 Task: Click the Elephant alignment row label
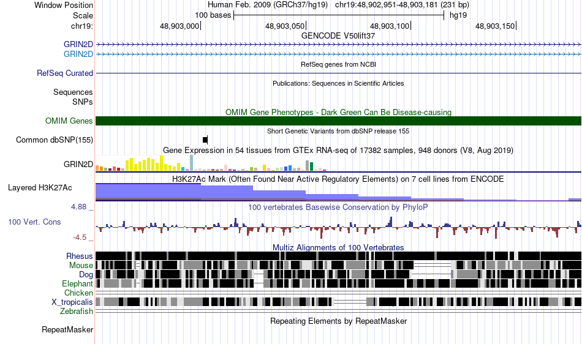click(77, 283)
